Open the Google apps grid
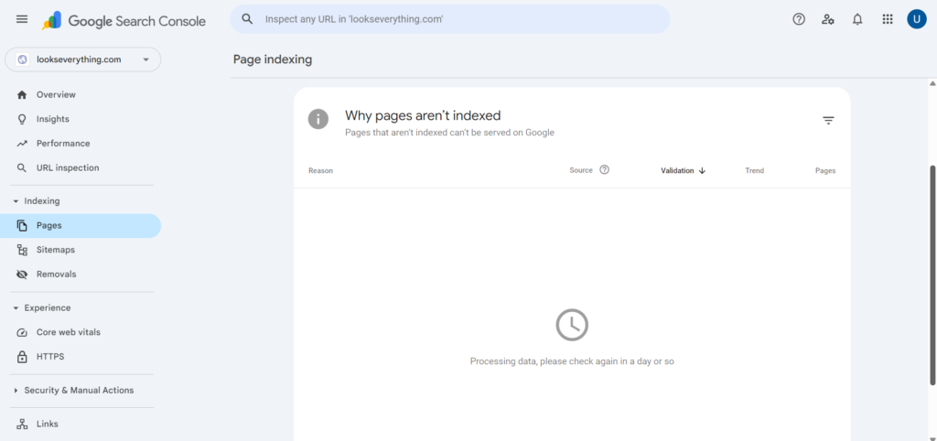Screen dimensions: 937x441 tap(887, 19)
